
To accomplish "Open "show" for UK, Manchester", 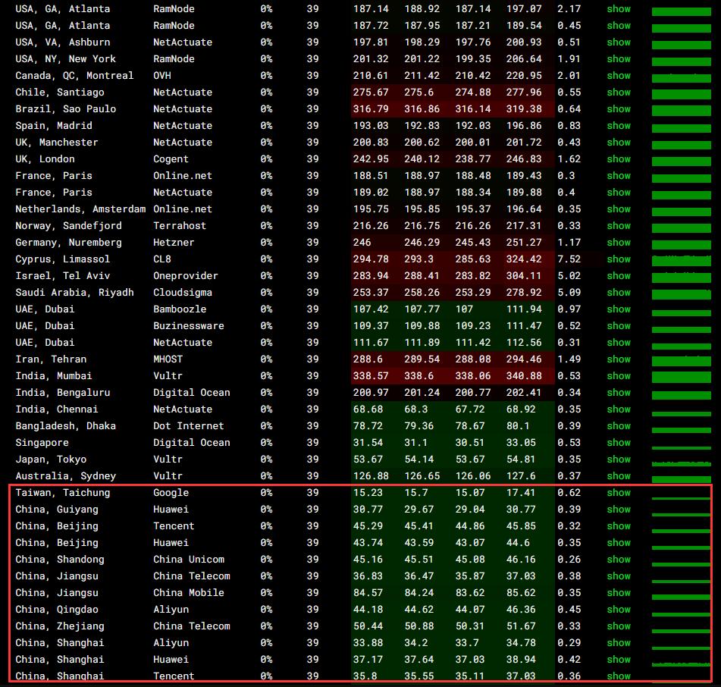I will pos(619,142).
